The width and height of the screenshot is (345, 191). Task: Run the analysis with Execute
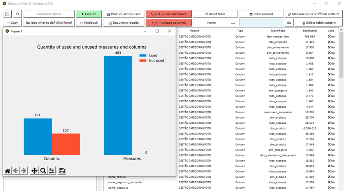[x=89, y=14]
